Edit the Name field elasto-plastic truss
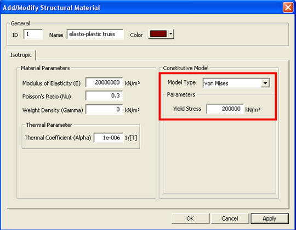Screen dimensions: 296x230 point(95,34)
